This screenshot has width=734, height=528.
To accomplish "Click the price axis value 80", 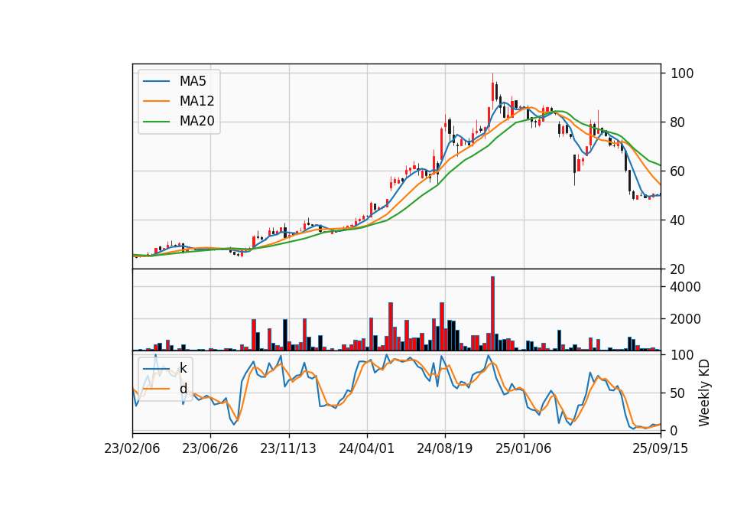I will point(678,122).
